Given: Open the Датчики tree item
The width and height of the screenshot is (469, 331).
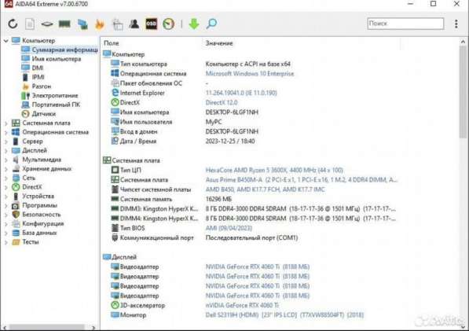Looking at the screenshot, I should coord(44,114).
